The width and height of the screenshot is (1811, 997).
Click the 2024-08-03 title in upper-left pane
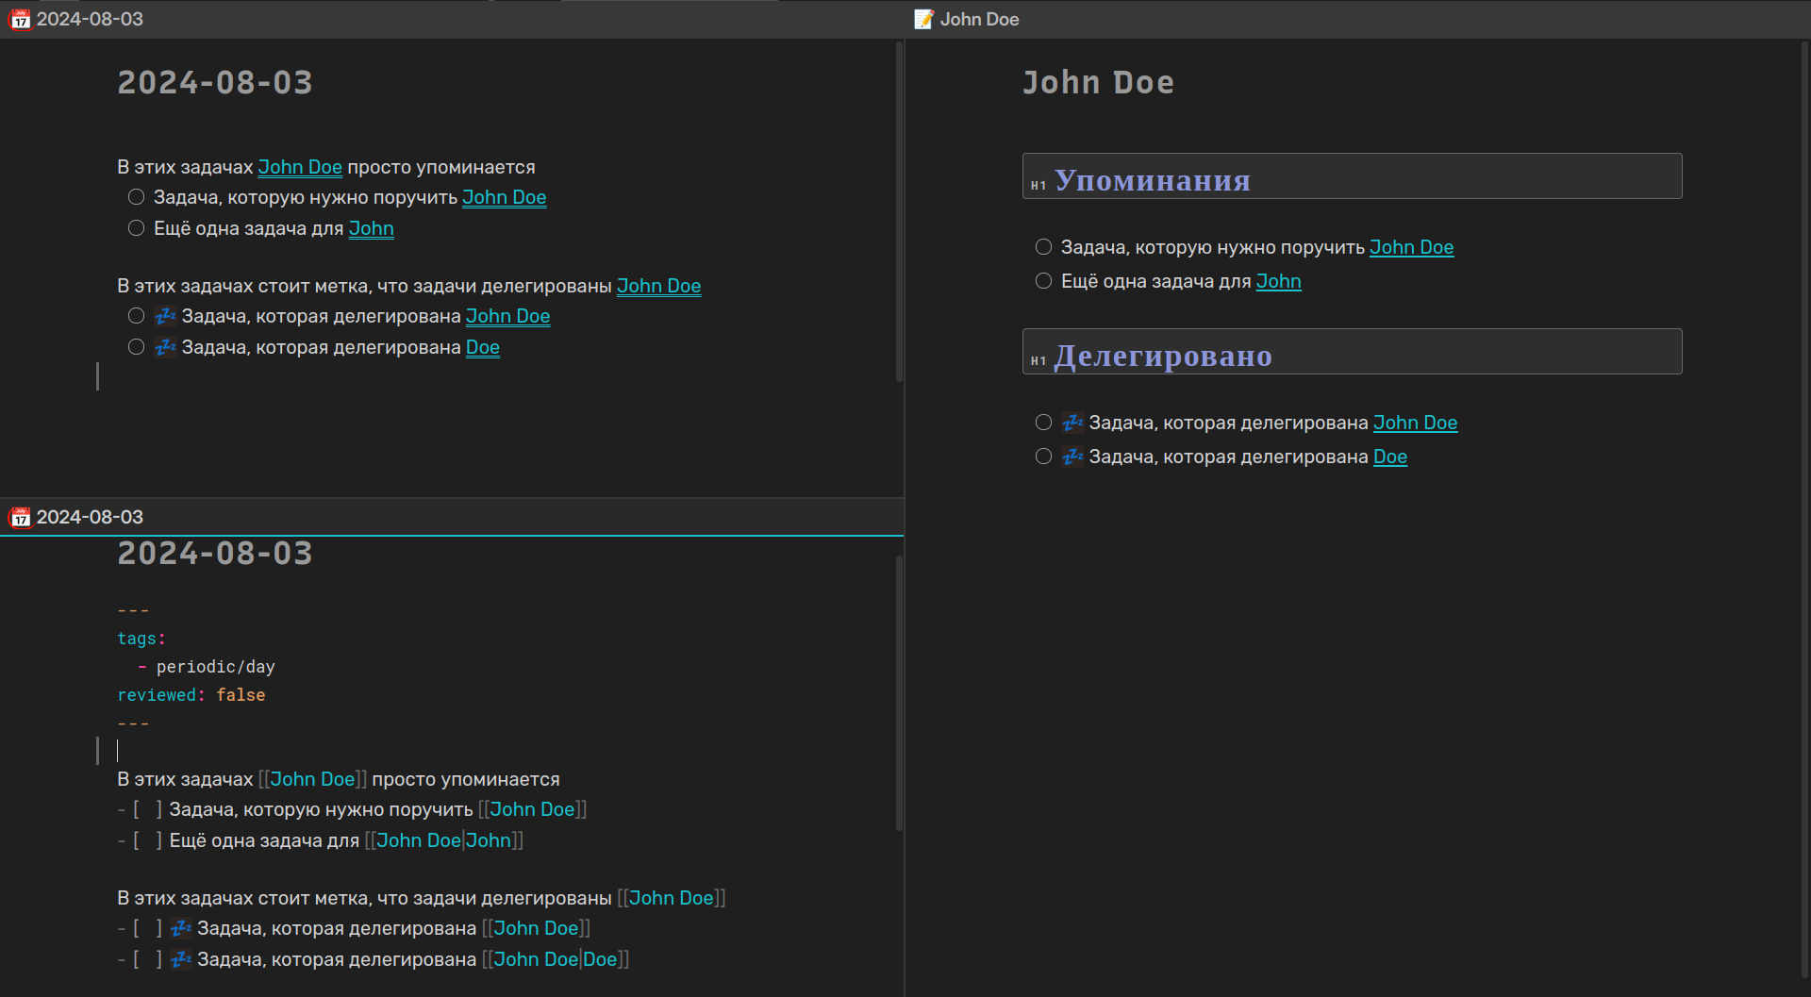[215, 83]
